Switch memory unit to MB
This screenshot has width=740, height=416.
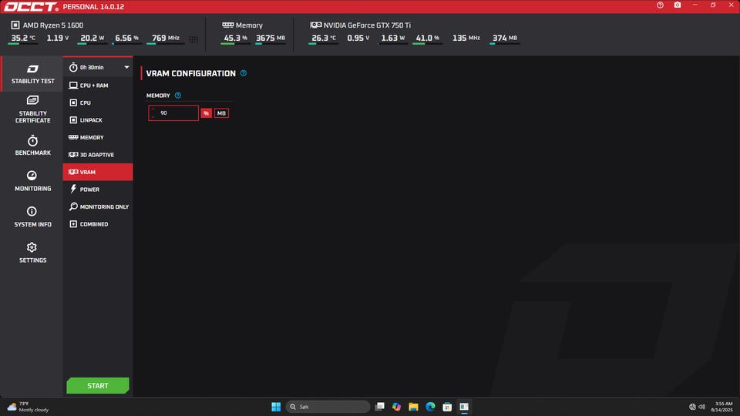pyautogui.click(x=221, y=113)
